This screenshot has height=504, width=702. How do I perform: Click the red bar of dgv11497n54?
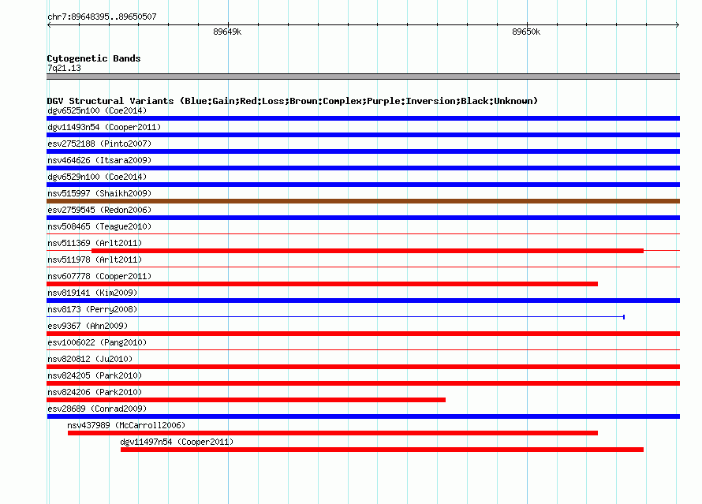[382, 450]
